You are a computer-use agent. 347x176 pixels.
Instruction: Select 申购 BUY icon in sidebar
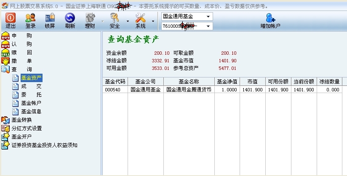pyautogui.click(x=5, y=36)
